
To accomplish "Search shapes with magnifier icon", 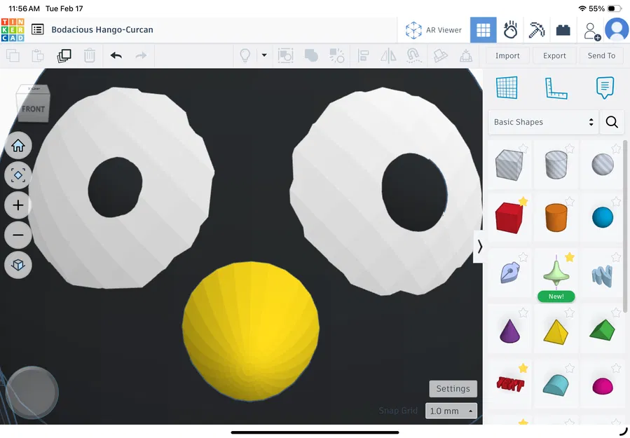I will pos(612,122).
